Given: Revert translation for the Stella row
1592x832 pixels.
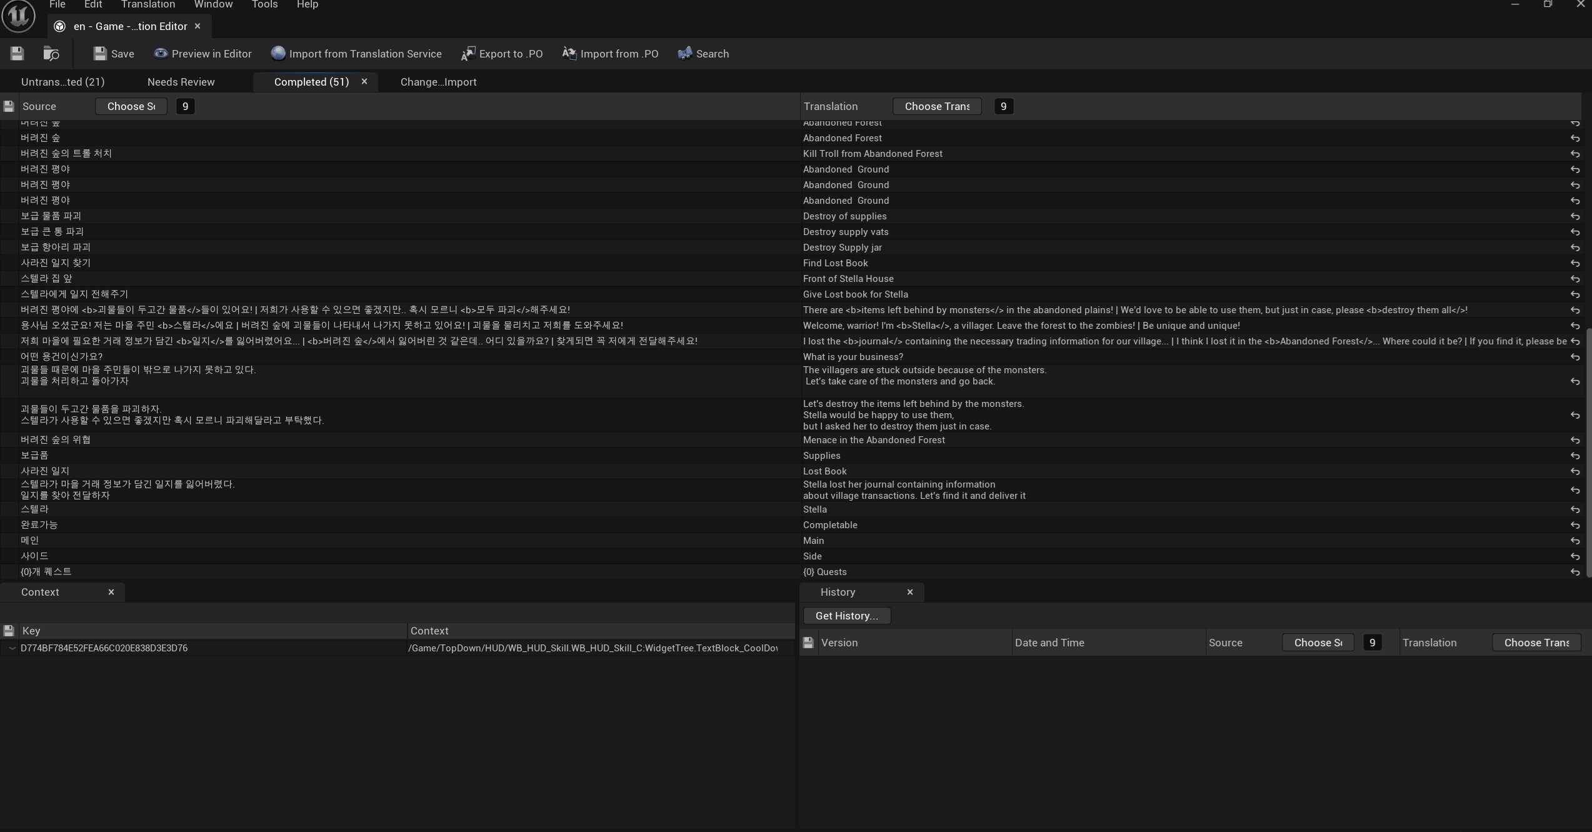Looking at the screenshot, I should 1574,510.
